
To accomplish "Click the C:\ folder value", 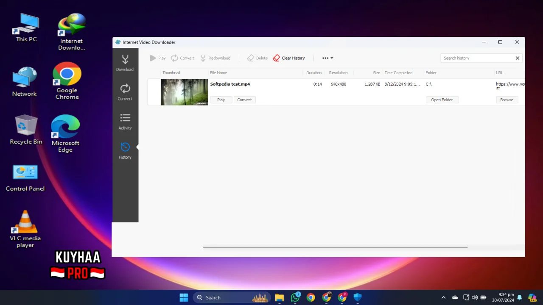I will (428, 84).
